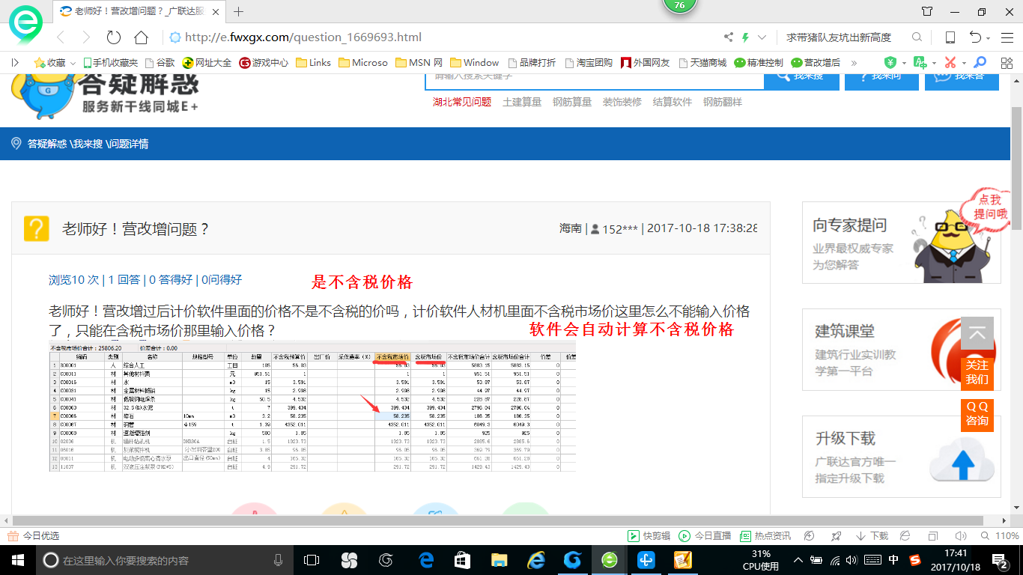1023x575 pixels.
Task: Select the 湖北常见问题 category tab
Action: click(462, 102)
